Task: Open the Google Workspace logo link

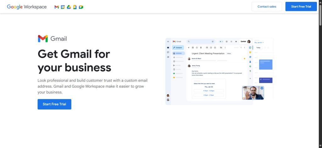Action: [x=27, y=7]
